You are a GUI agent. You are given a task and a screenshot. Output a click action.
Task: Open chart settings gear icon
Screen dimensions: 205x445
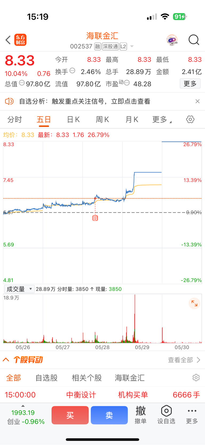coord(190,119)
